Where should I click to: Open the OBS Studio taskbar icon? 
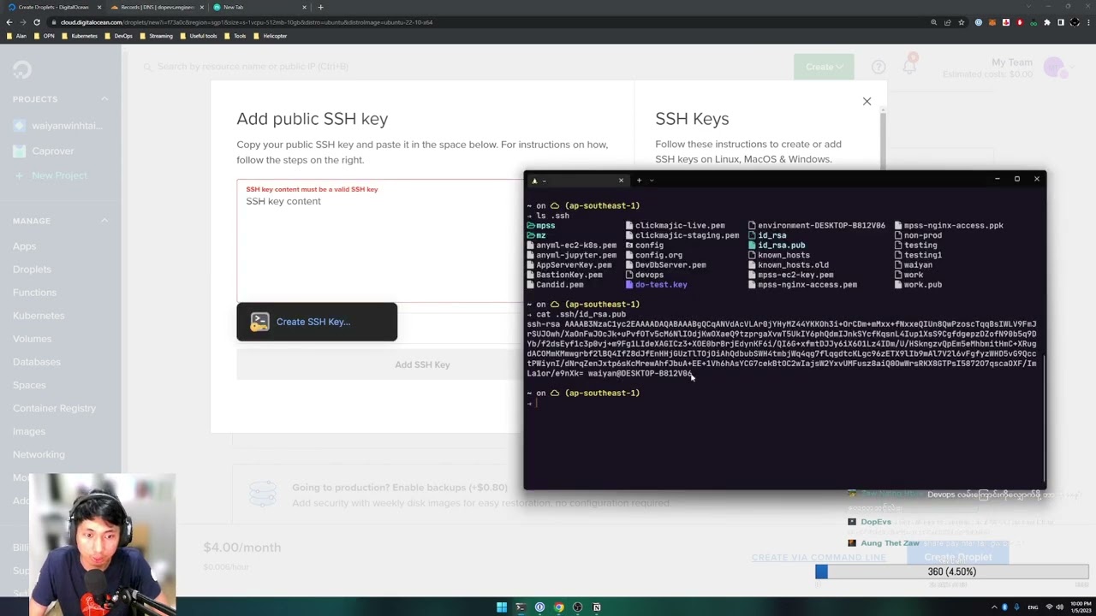click(x=577, y=607)
